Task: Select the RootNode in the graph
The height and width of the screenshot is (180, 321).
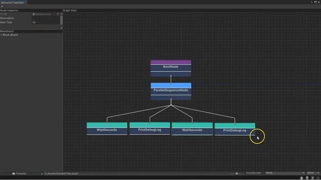Action: pos(171,68)
